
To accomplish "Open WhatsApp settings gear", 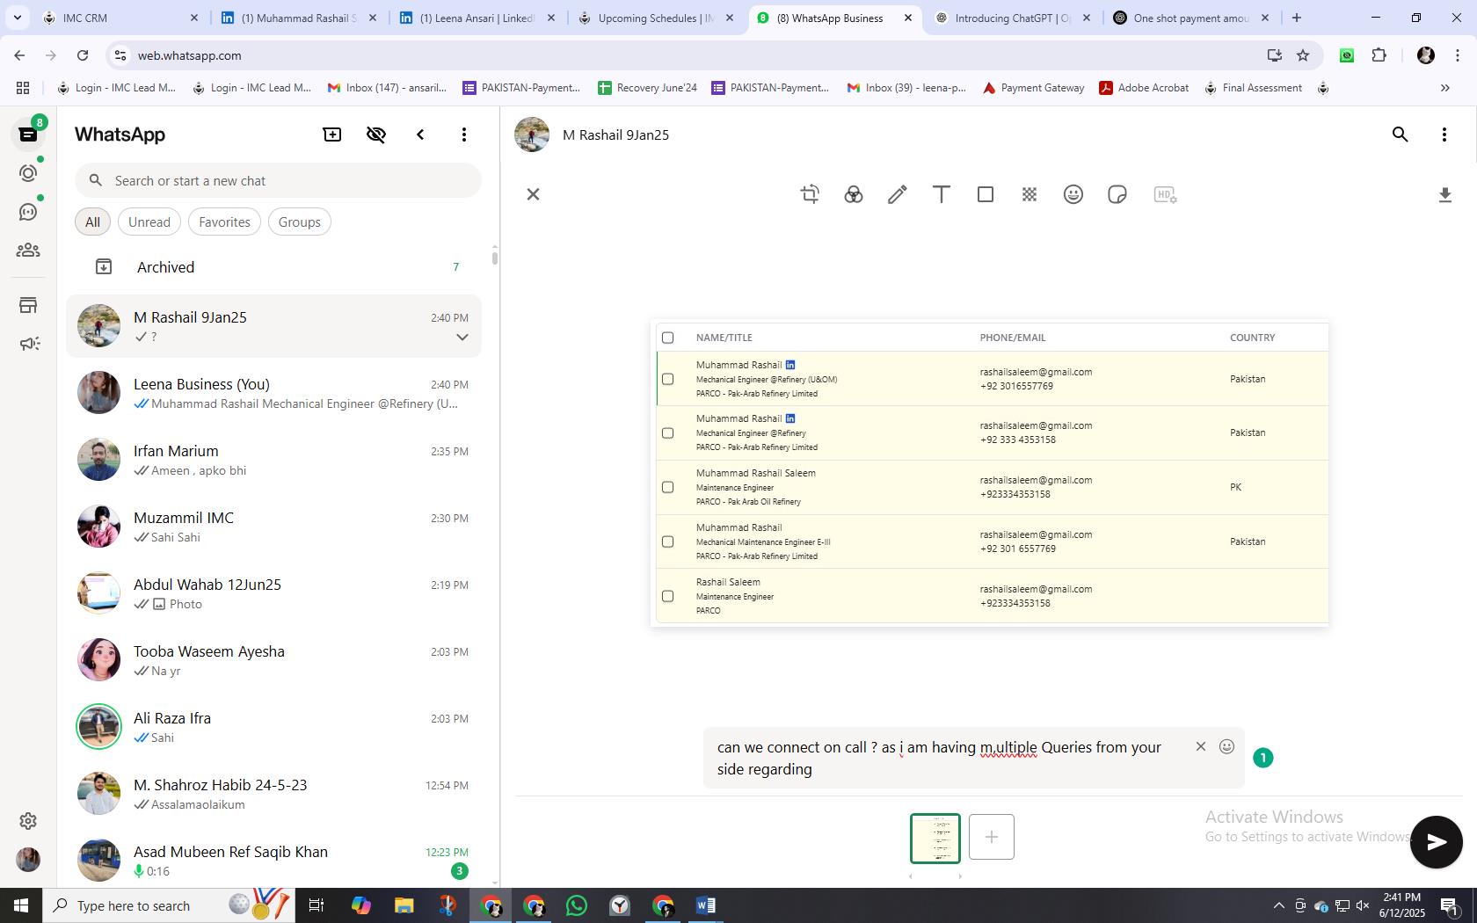I will pyautogui.click(x=28, y=820).
